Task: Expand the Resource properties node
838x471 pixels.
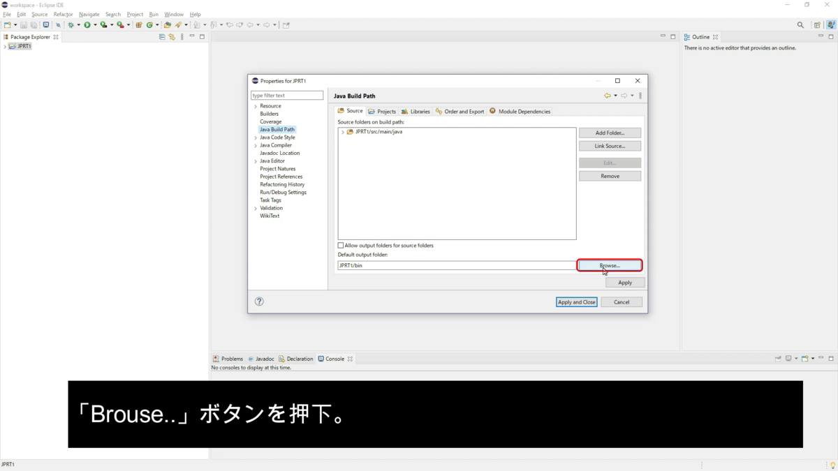Action: [x=256, y=106]
